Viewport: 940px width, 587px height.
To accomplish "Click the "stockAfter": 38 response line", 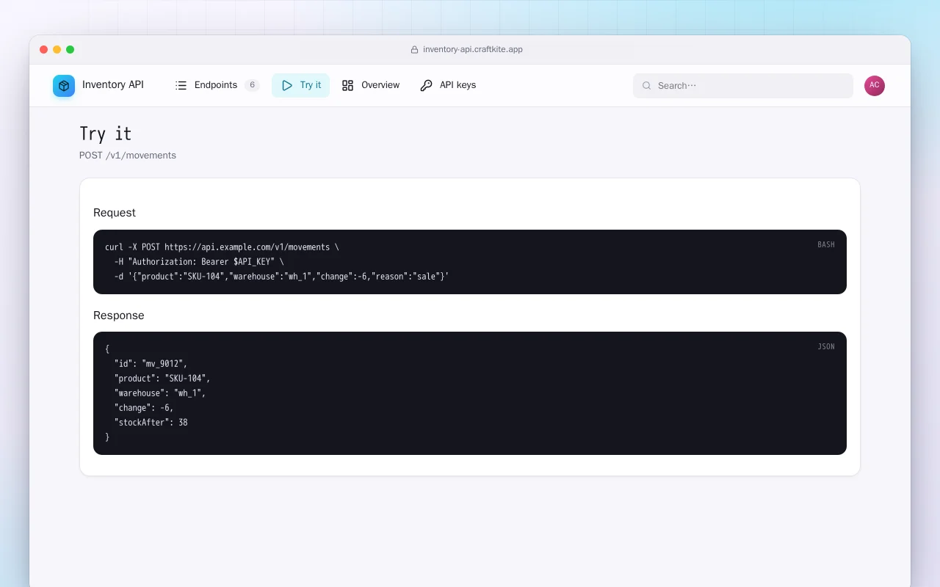I will 151,423.
